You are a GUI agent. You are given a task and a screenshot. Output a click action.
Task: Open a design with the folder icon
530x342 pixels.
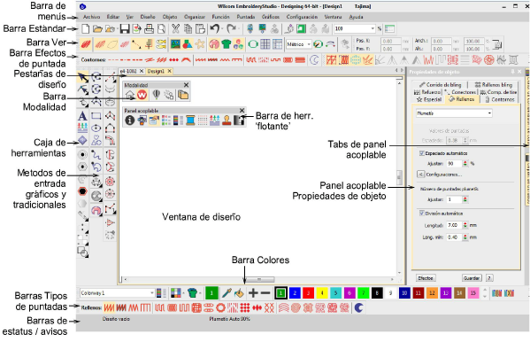(x=97, y=28)
